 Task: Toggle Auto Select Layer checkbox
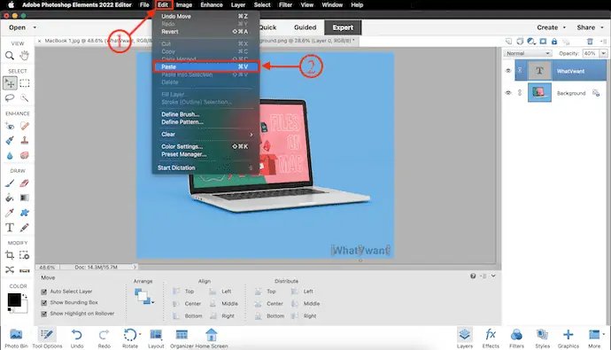[x=44, y=292]
